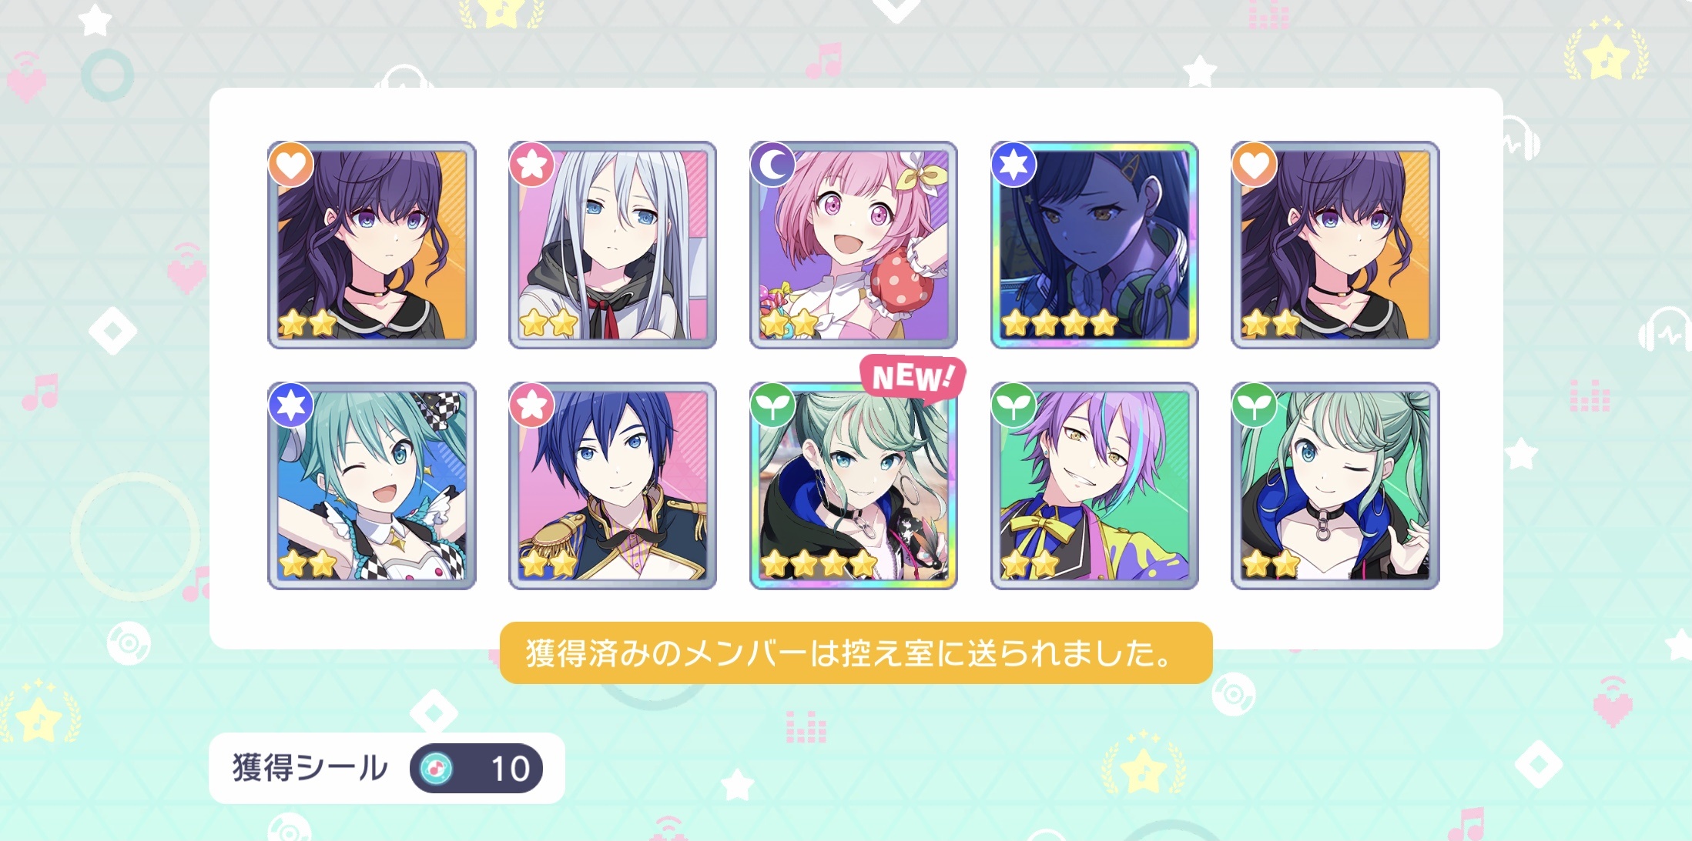Tap the yellow 獲得済みのメンバー notification banner
The width and height of the screenshot is (1692, 841).
click(856, 652)
